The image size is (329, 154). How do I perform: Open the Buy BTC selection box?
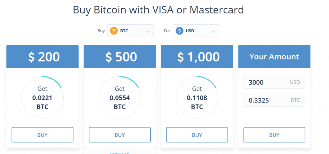pyautogui.click(x=130, y=31)
